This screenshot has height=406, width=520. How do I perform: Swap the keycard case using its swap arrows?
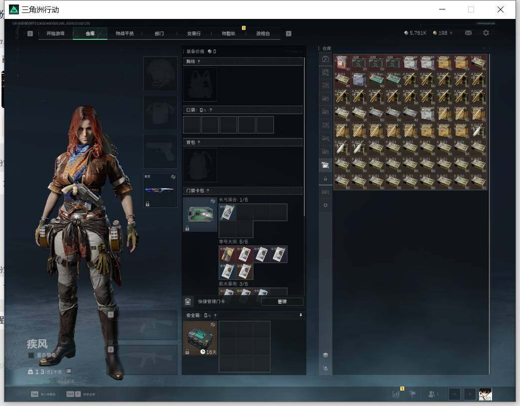pyautogui.click(x=213, y=201)
